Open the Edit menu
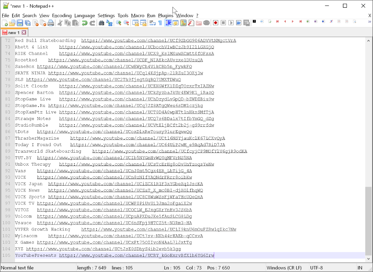This screenshot has width=373, height=272. point(16,16)
